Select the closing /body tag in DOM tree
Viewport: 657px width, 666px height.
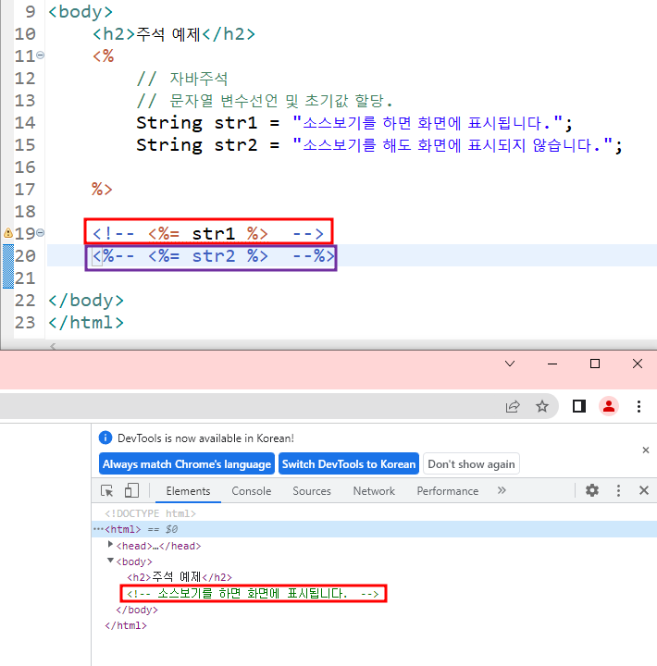coord(137,610)
